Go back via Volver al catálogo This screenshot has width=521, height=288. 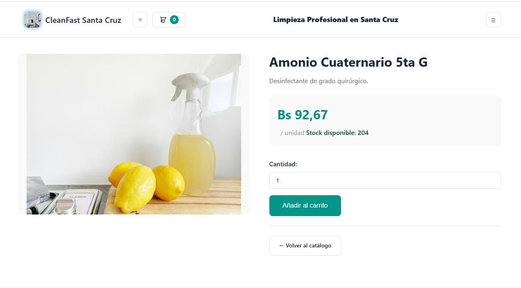click(305, 245)
